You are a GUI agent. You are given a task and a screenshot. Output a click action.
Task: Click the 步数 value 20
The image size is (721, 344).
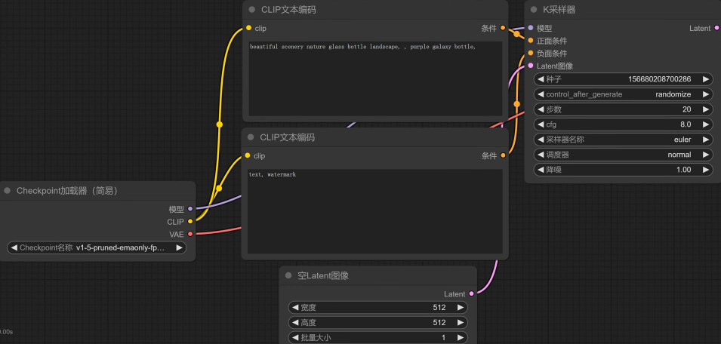686,109
